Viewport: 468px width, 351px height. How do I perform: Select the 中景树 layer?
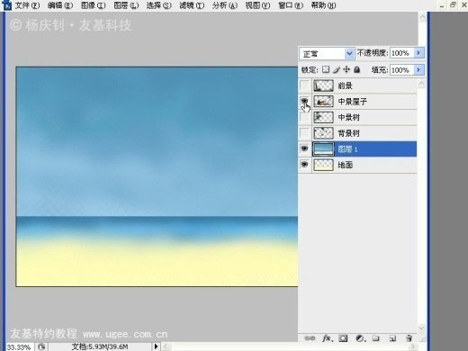(x=364, y=117)
